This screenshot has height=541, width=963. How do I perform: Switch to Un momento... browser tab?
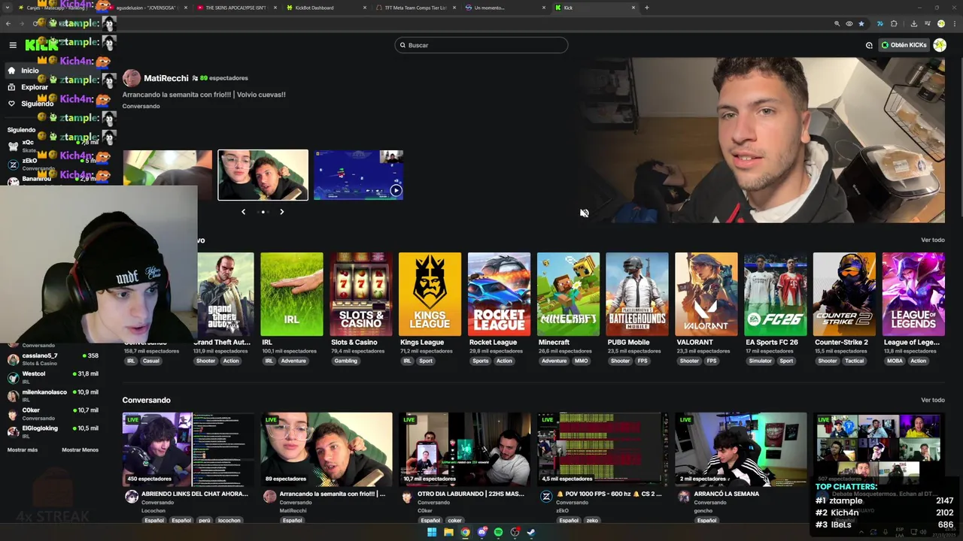pyautogui.click(x=505, y=8)
